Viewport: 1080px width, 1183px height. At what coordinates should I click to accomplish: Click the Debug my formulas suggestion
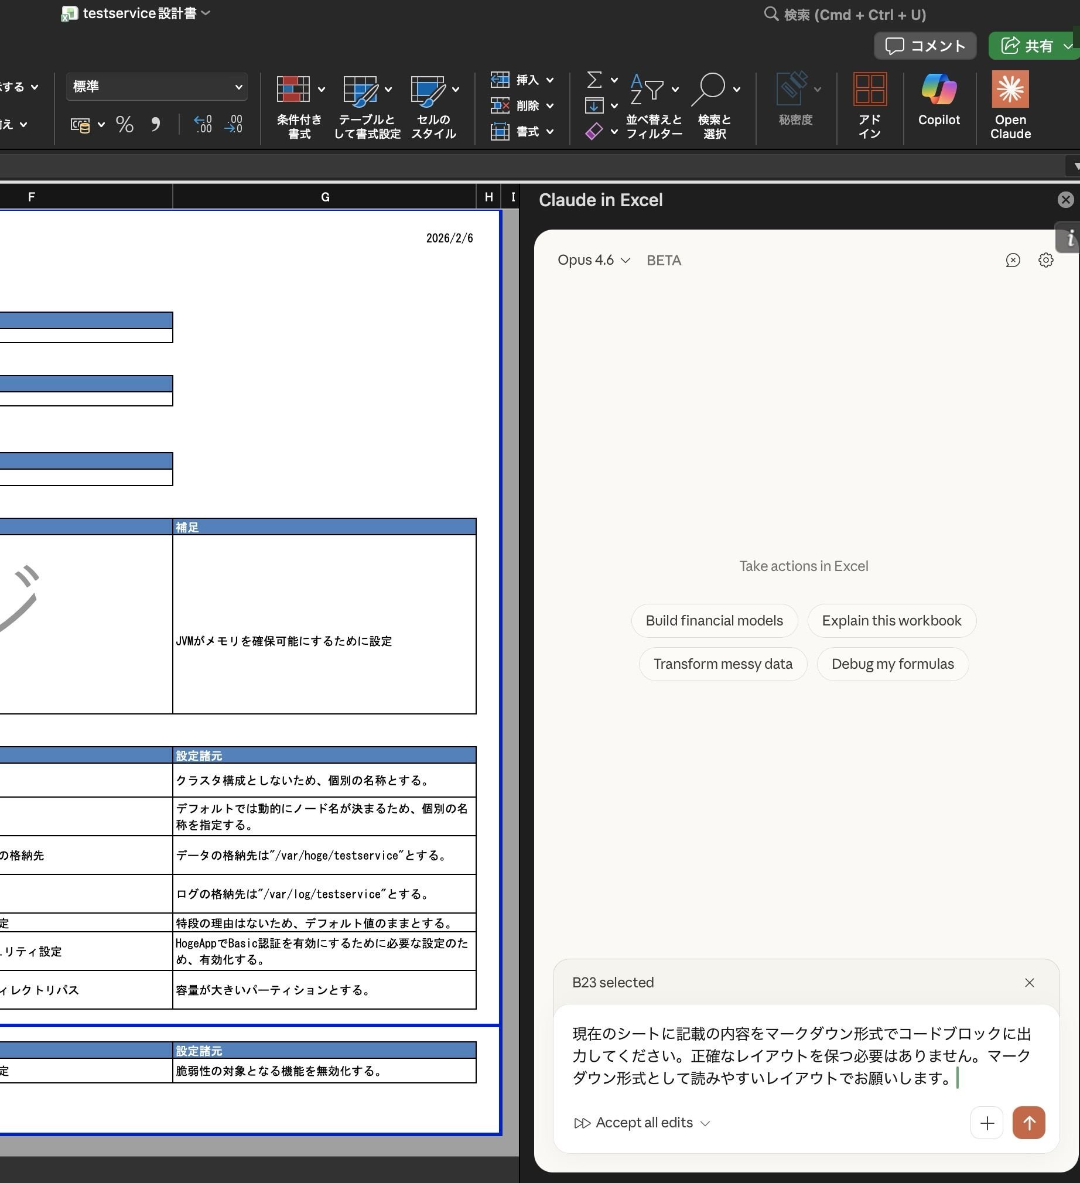[891, 664]
